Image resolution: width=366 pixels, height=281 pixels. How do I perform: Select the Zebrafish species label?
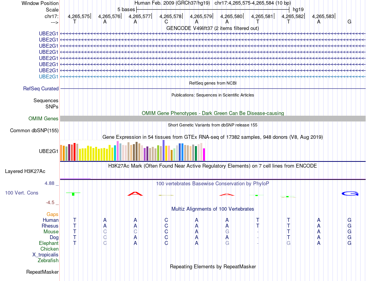pyautogui.click(x=48, y=261)
